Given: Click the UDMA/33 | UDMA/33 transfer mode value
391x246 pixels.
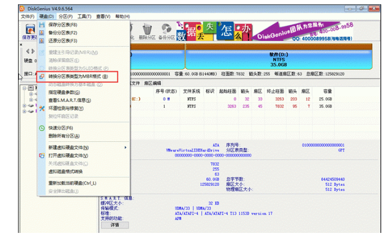Looking at the screenshot, I should [x=193, y=208].
